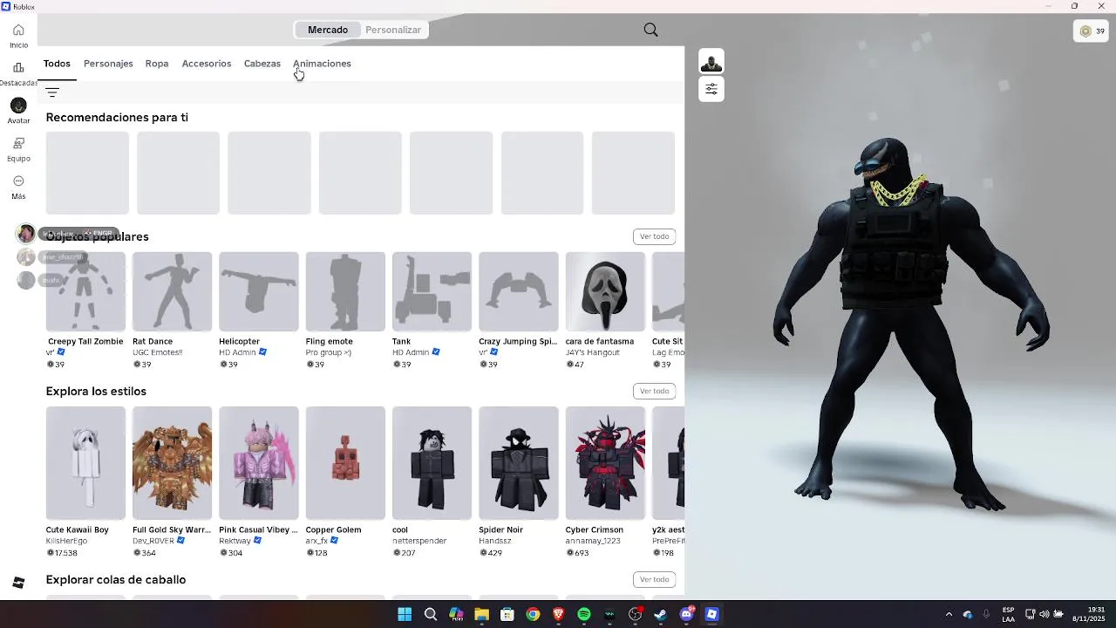Screen dimensions: 1116x628
Task: Open volume control in system tray
Action: pyautogui.click(x=1044, y=614)
